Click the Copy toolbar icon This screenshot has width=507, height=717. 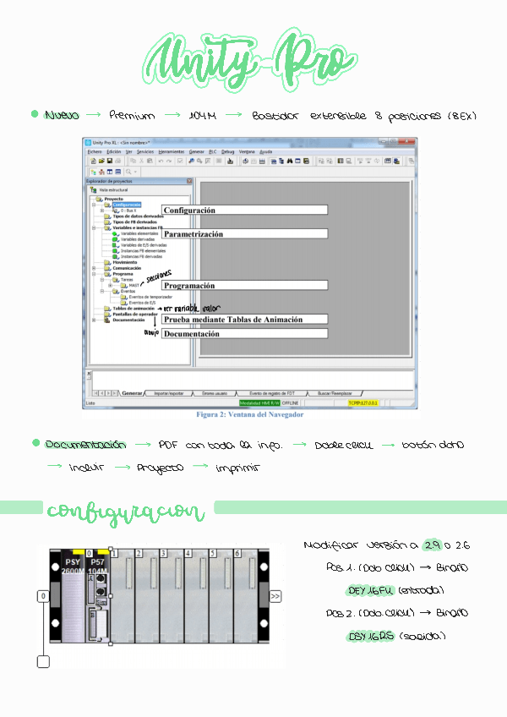tap(133, 161)
